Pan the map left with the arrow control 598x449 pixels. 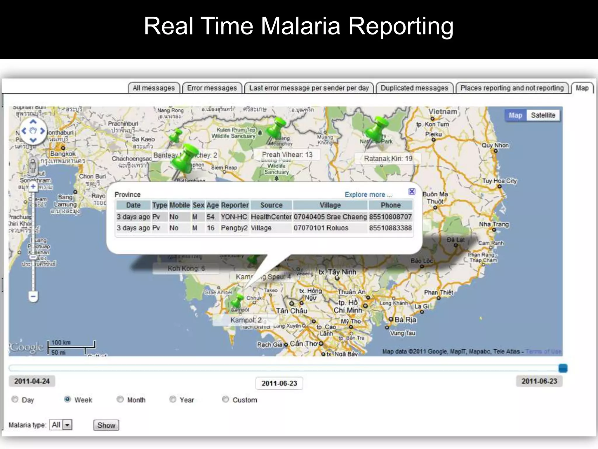coord(24,131)
